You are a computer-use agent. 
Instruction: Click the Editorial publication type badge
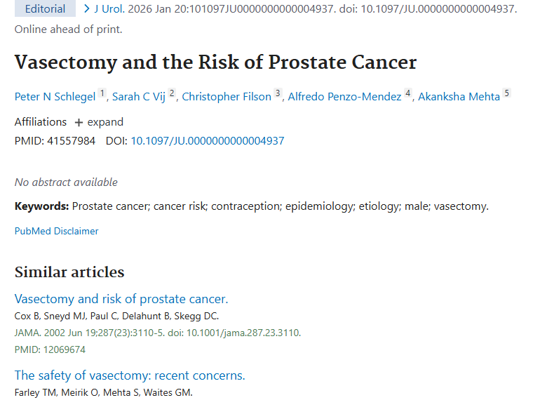45,9
